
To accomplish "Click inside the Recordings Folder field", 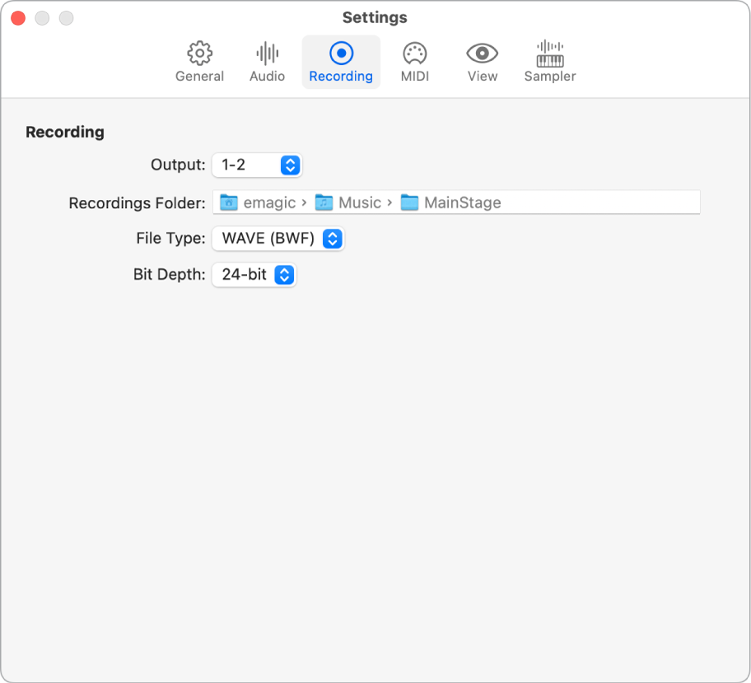I will pos(576,202).
